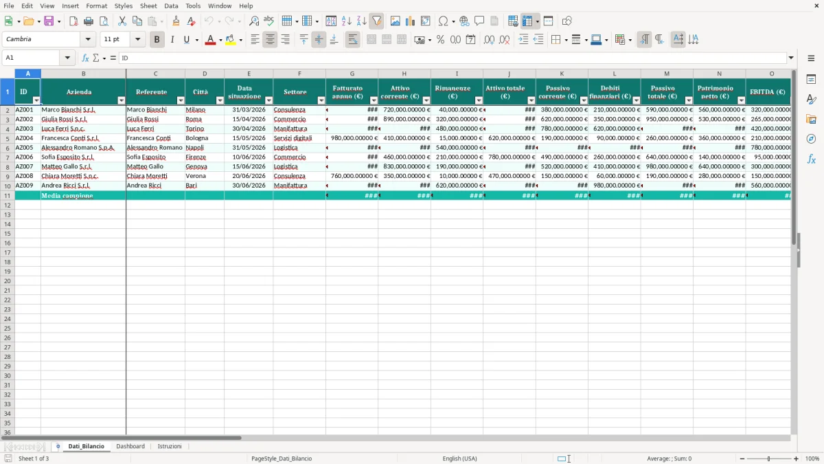Toggle italic formatting
The width and height of the screenshot is (824, 464).
click(172, 40)
